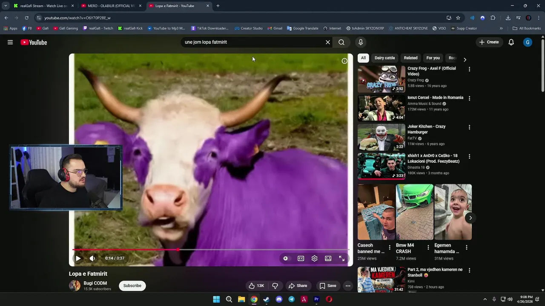Viewport: 545px width, 306px height.
Task: Open the realGafi - Twitch bookmark
Action: point(98,28)
